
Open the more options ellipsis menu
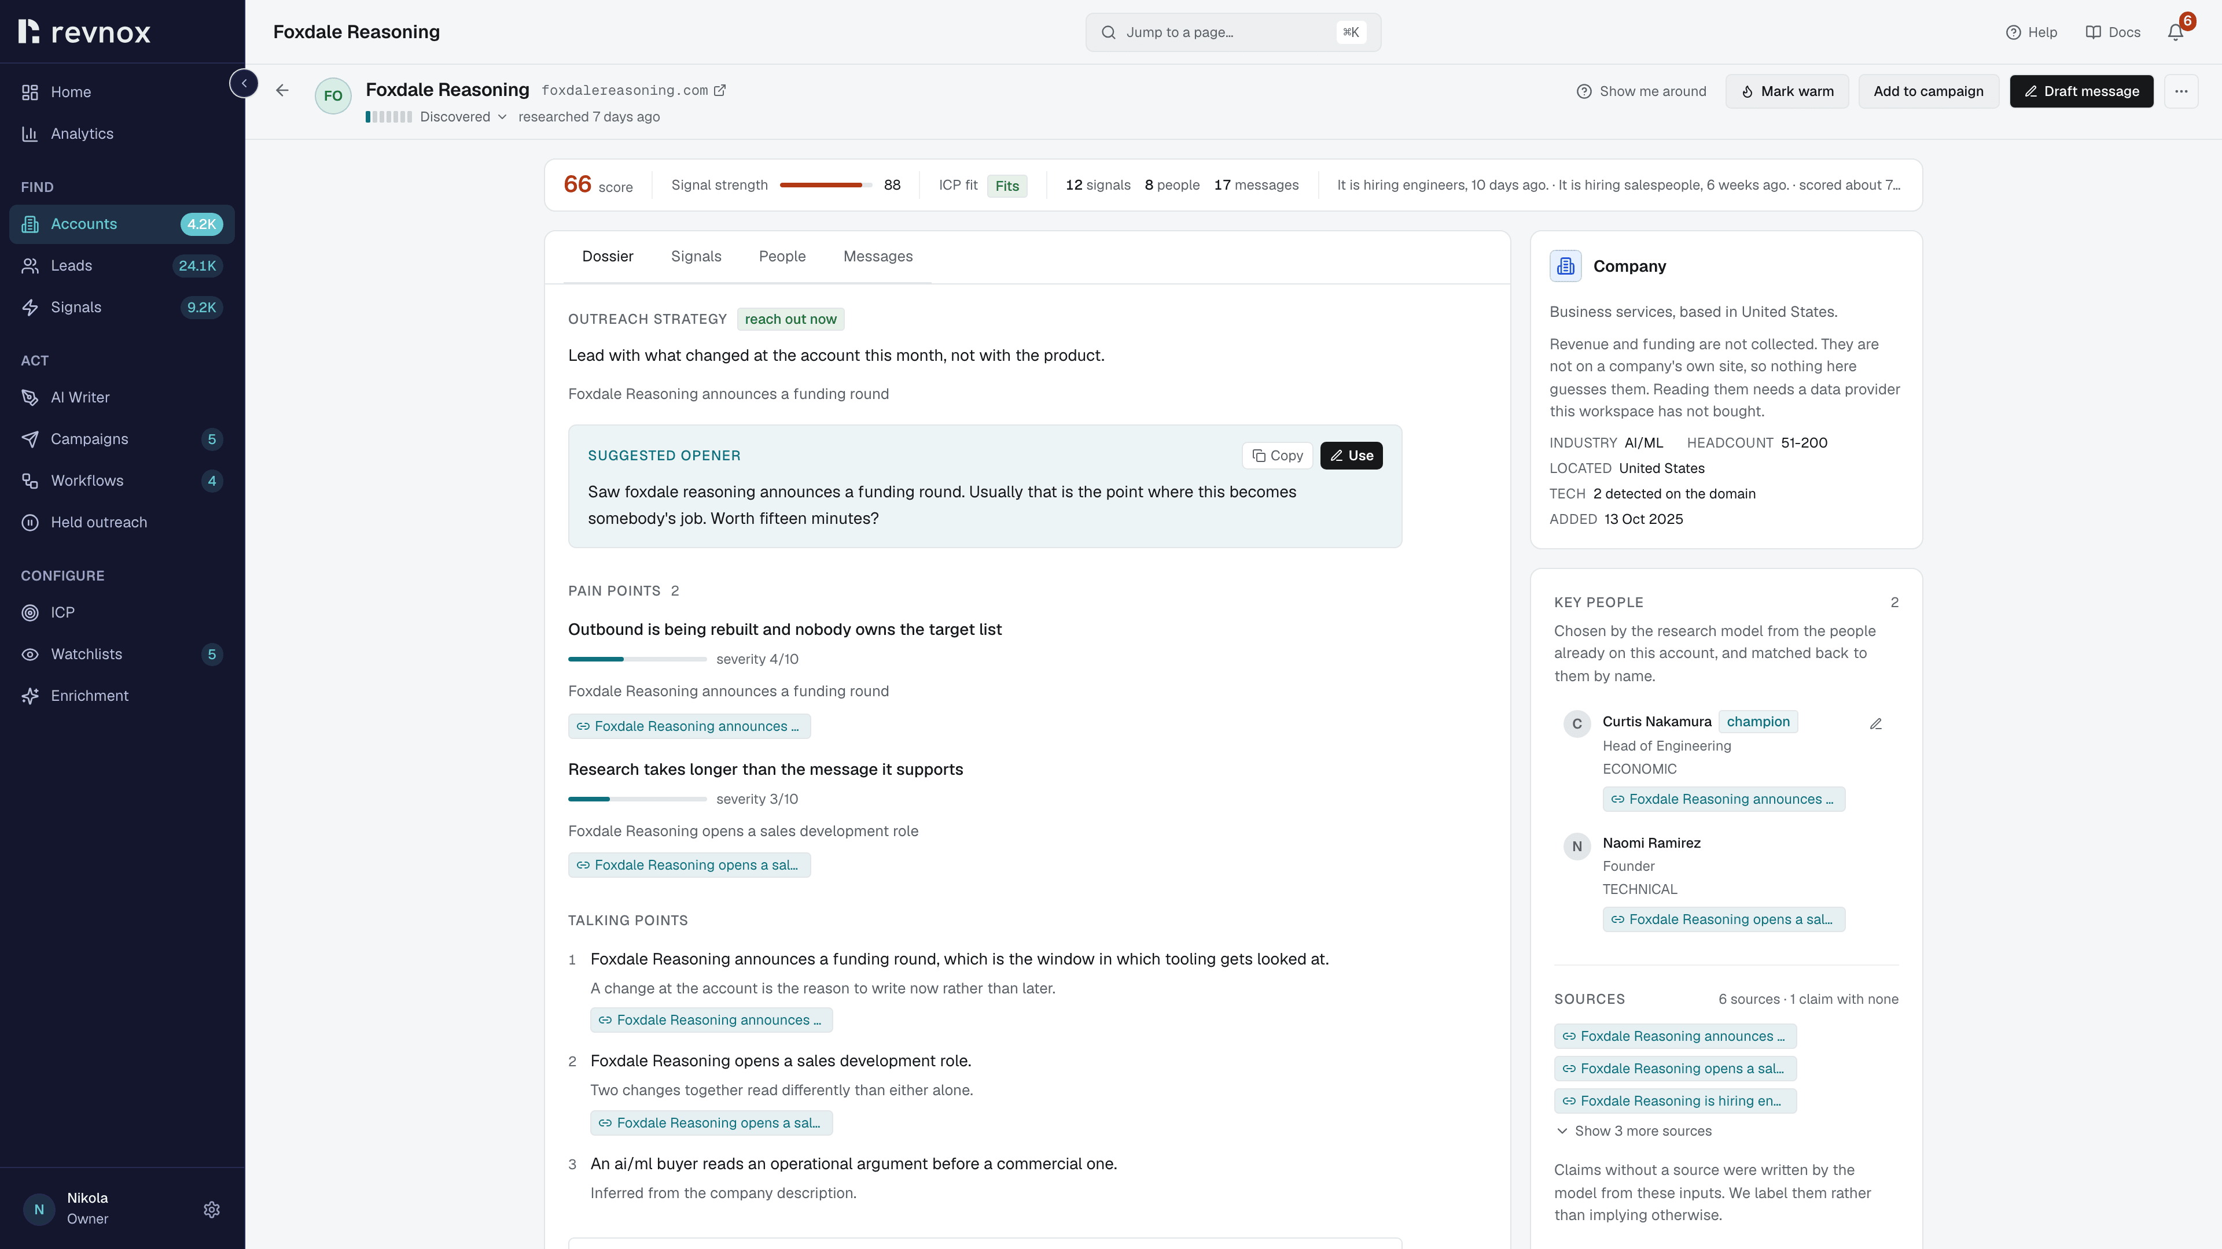tap(2180, 91)
